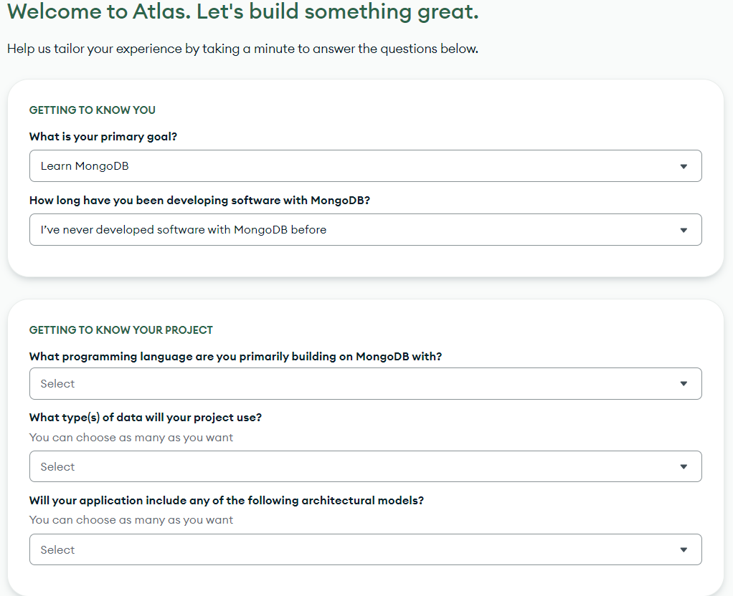
Task: Click the hint text under the data types question
Action: coord(131,438)
